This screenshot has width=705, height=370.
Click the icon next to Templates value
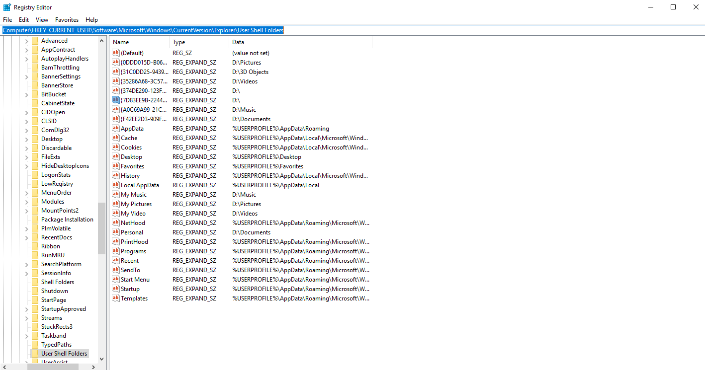pyautogui.click(x=116, y=298)
